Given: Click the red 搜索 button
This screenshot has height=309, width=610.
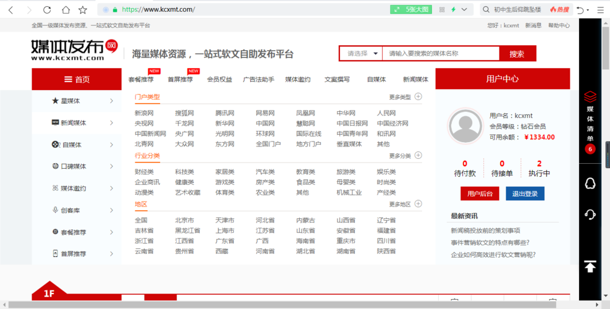Looking at the screenshot, I should 517,54.
